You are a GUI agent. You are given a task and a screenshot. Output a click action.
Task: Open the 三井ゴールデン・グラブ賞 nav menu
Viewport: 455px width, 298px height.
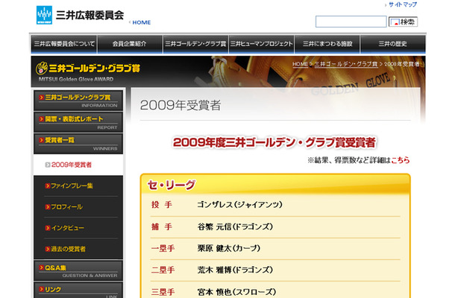tap(195, 44)
